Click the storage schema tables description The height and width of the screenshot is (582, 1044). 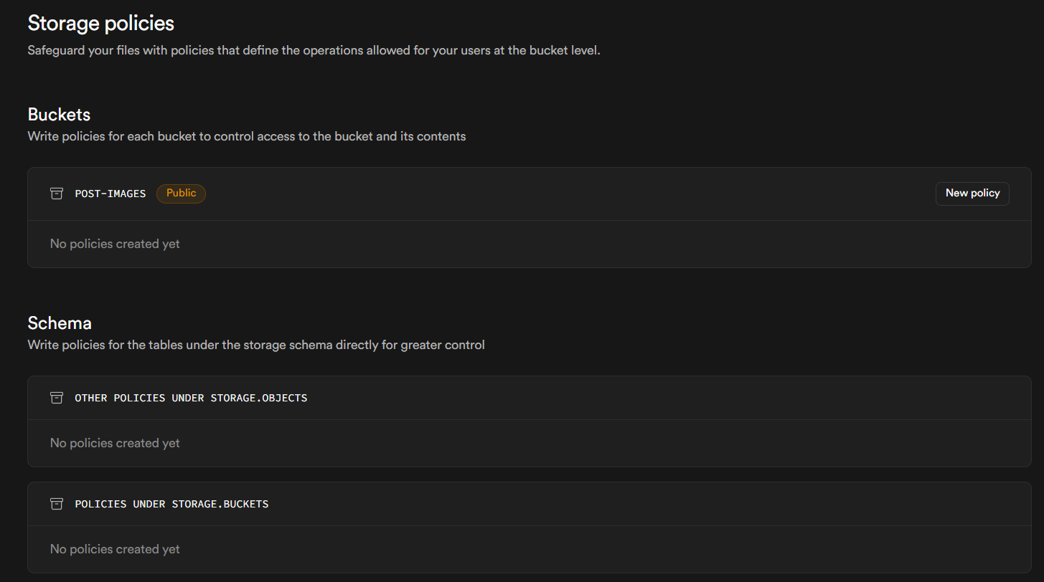pyautogui.click(x=256, y=345)
